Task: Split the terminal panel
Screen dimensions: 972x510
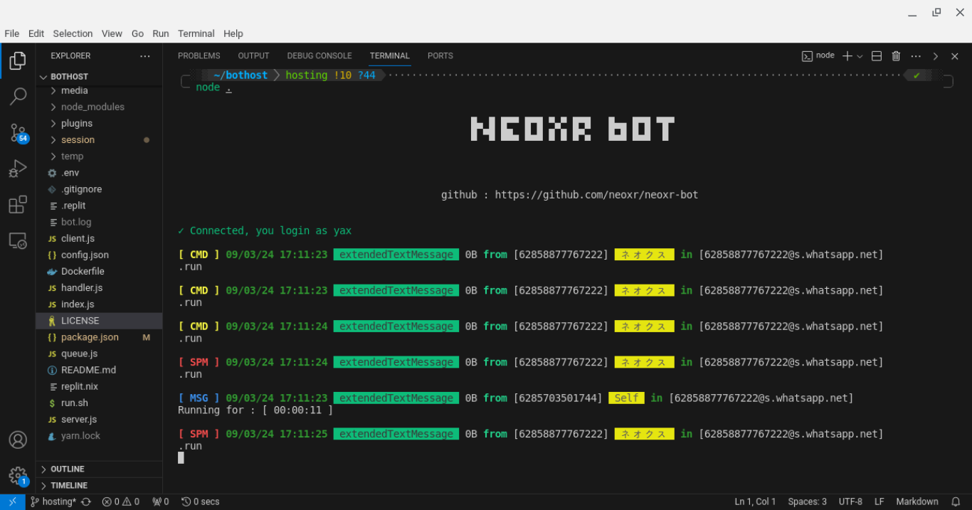Action: coord(877,55)
